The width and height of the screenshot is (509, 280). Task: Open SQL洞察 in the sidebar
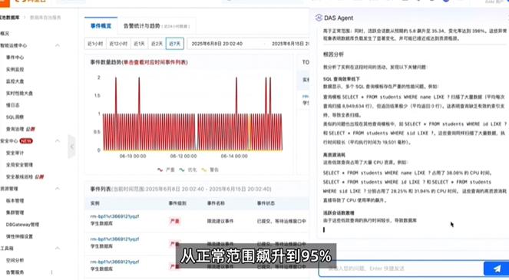[15, 117]
